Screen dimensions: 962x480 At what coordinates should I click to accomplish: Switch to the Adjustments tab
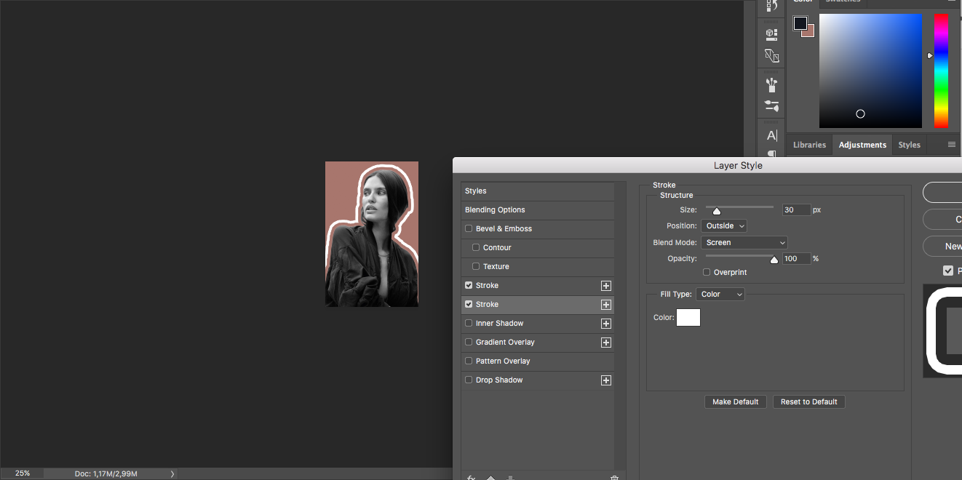pos(862,145)
